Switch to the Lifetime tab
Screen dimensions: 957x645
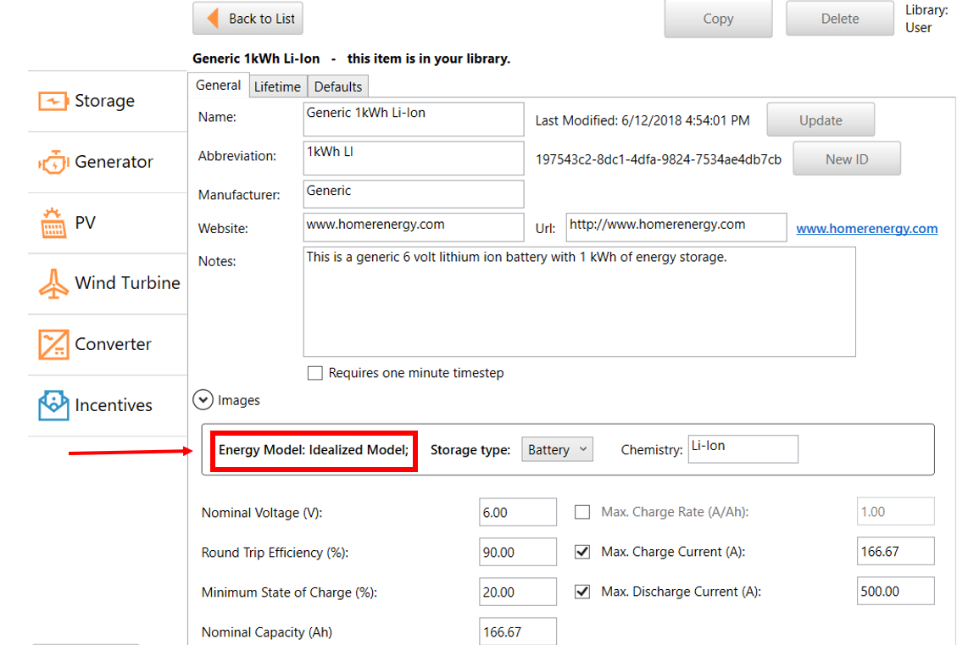tap(277, 86)
